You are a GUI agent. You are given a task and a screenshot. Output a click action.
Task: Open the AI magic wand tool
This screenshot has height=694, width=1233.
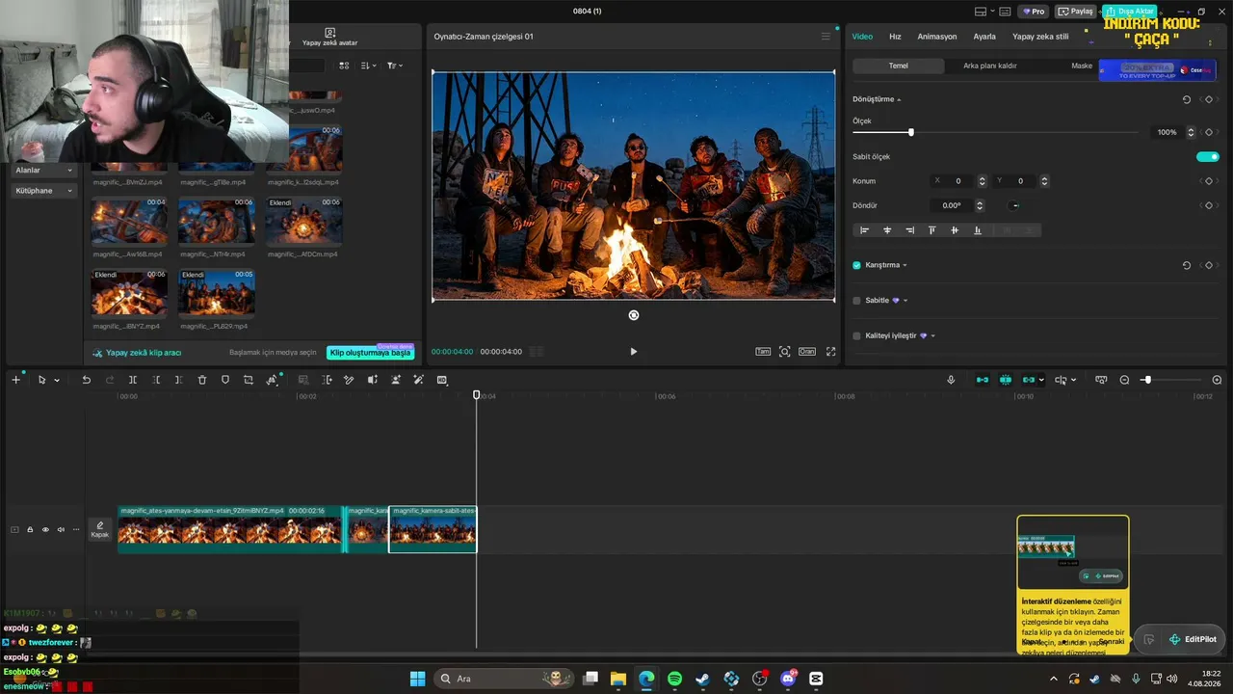[x=418, y=380]
